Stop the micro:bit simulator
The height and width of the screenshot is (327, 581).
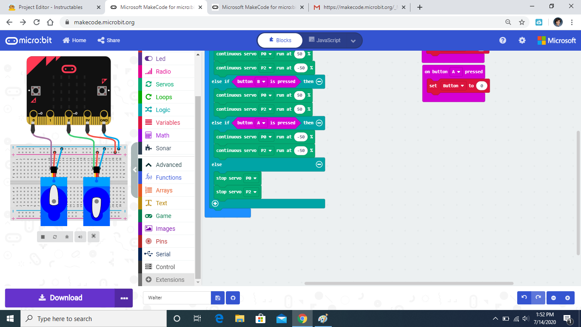pos(43,237)
